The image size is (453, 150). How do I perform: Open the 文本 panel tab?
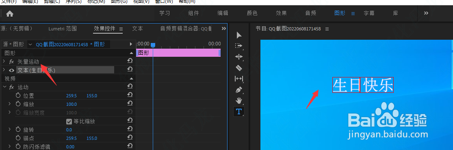click(137, 28)
